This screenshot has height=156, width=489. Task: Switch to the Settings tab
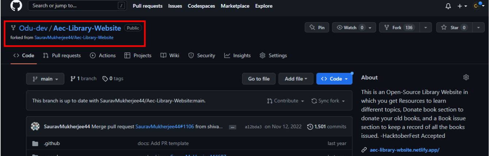tap(273, 56)
